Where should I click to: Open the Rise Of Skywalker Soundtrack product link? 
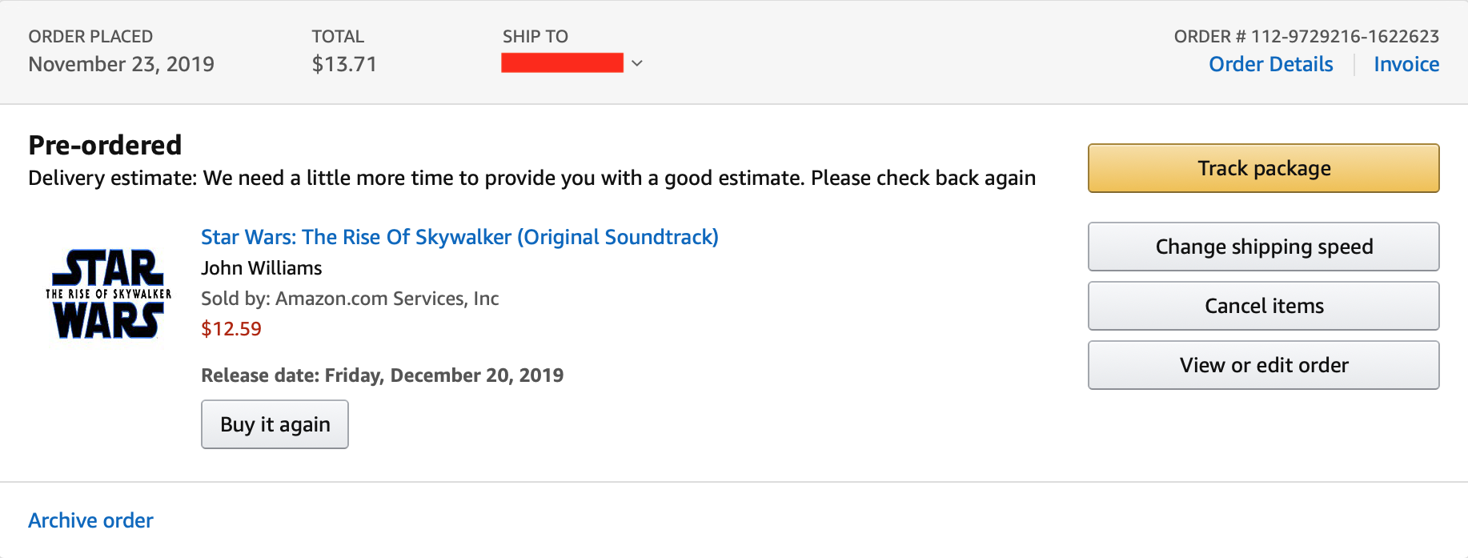[459, 237]
